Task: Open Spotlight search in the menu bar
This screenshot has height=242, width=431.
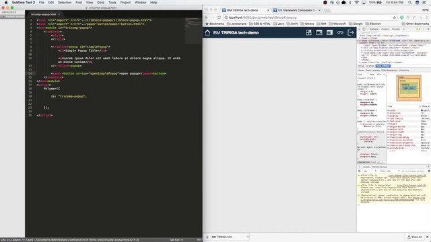Action: (410, 3)
